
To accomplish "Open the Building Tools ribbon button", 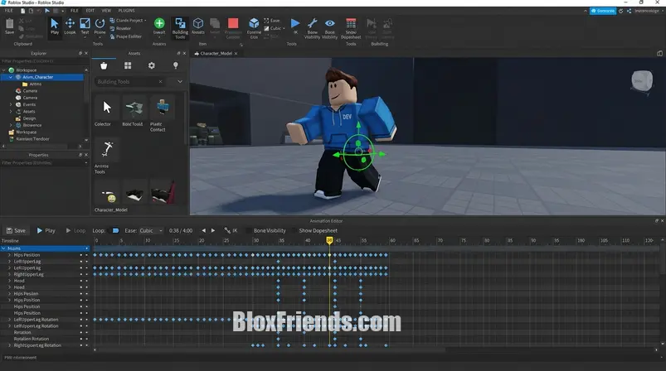I will [179, 26].
